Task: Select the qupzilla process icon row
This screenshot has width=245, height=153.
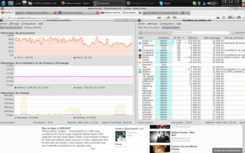Action: [140, 69]
